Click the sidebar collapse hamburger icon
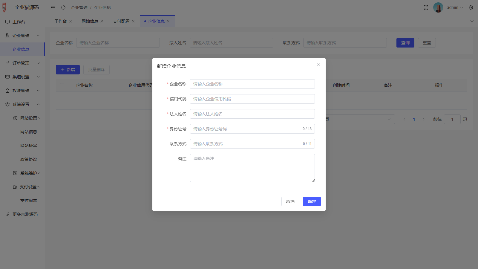Screen dimensions: 478x269 point(53,7)
